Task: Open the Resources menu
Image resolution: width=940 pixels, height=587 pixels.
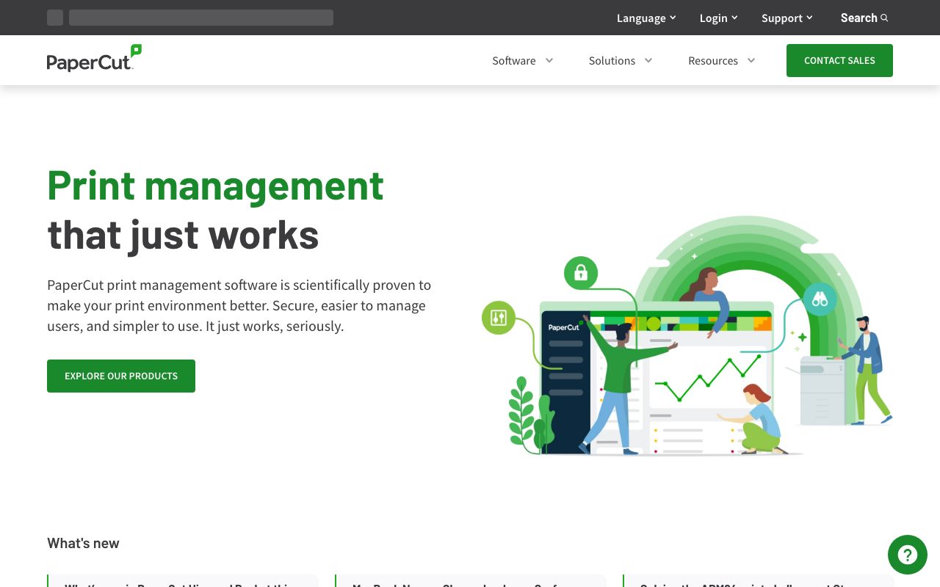Action: click(x=722, y=61)
